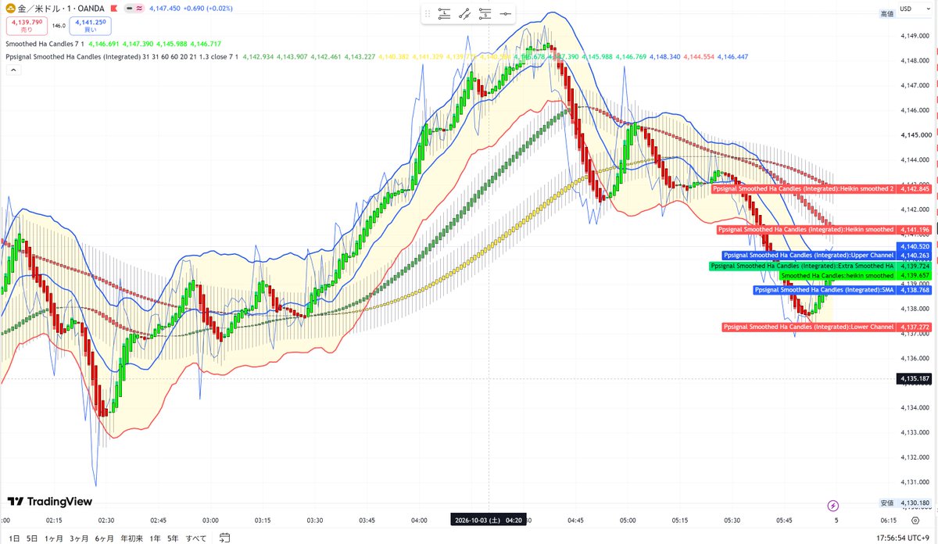Click the TradingView logo
The image size is (938, 544).
(49, 502)
